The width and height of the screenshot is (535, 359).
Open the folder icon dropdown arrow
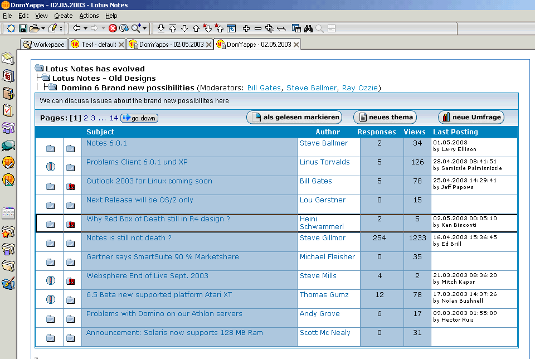tap(43, 28)
